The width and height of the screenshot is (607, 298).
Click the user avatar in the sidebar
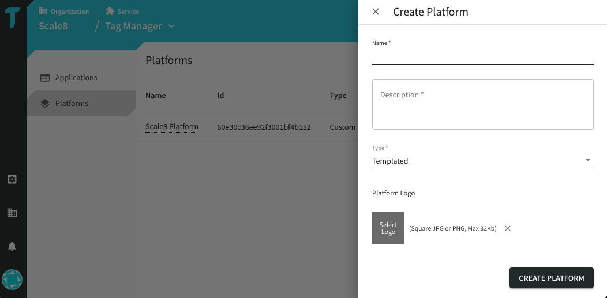click(12, 280)
